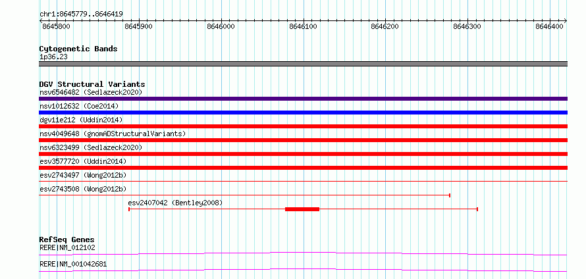Click the red esv3577720 variant bar

[303, 168]
